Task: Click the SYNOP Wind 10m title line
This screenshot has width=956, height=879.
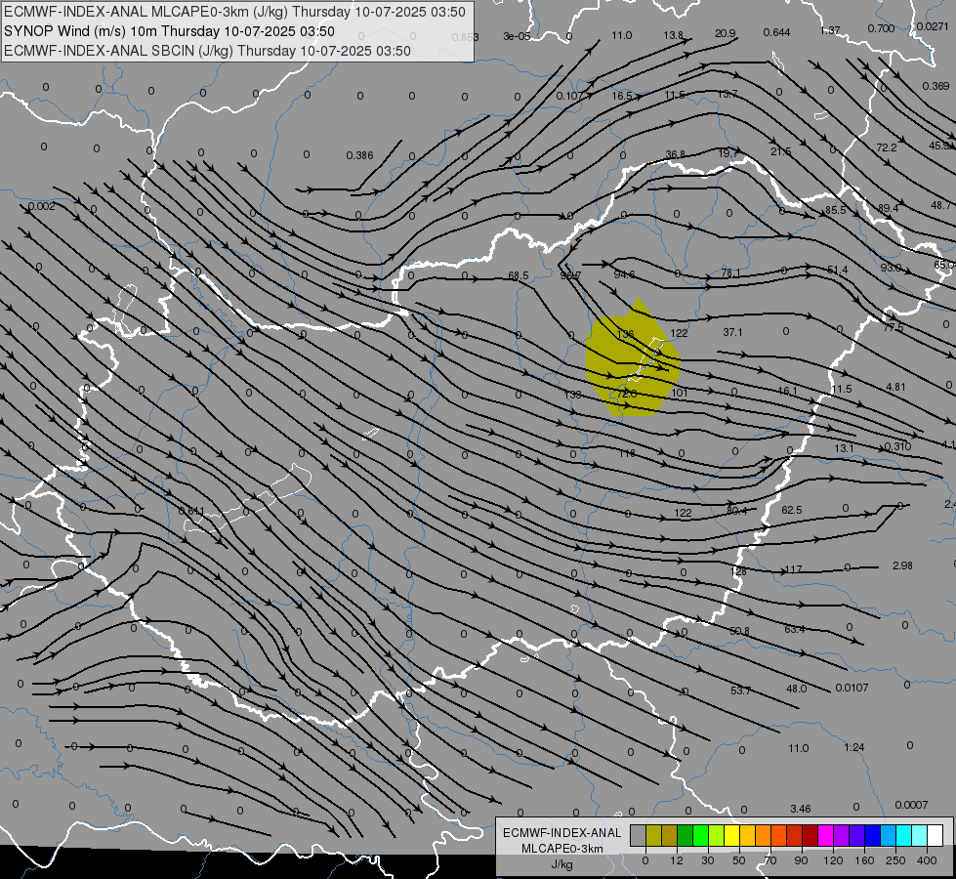Action: [170, 31]
